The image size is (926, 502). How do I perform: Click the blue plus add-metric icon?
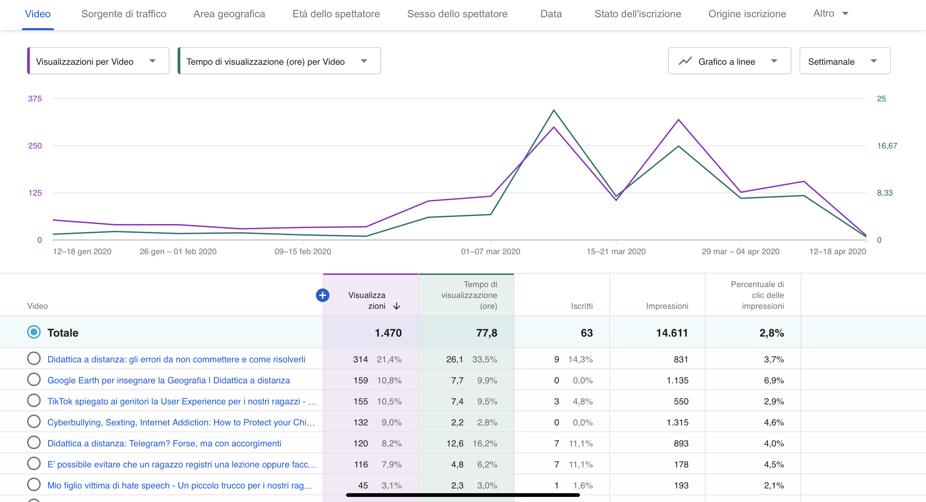[x=322, y=295]
